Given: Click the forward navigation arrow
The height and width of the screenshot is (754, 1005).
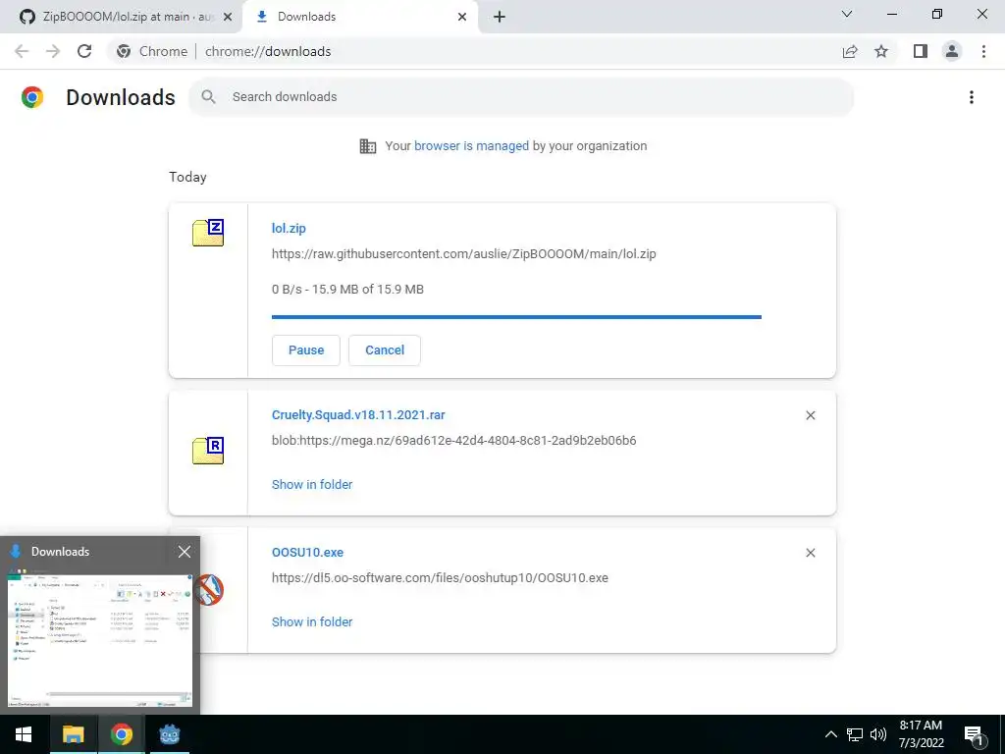Looking at the screenshot, I should pyautogui.click(x=53, y=51).
